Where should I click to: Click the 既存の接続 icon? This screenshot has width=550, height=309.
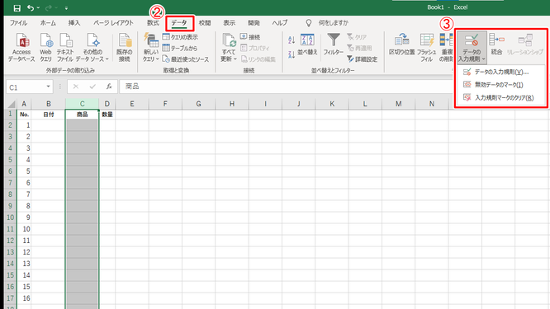125,48
